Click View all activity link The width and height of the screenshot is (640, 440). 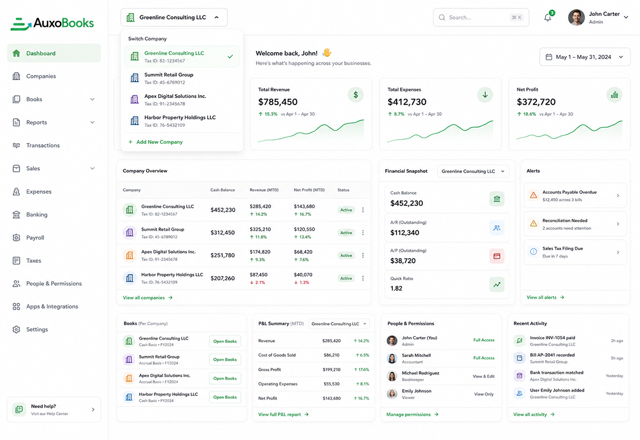(x=534, y=415)
